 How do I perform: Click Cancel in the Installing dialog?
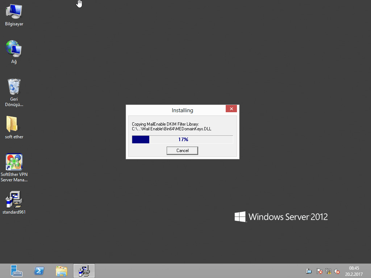click(x=182, y=151)
